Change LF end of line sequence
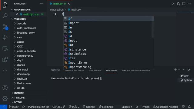Image resolution: width=194 pixels, height=109 pixels. 137,107
